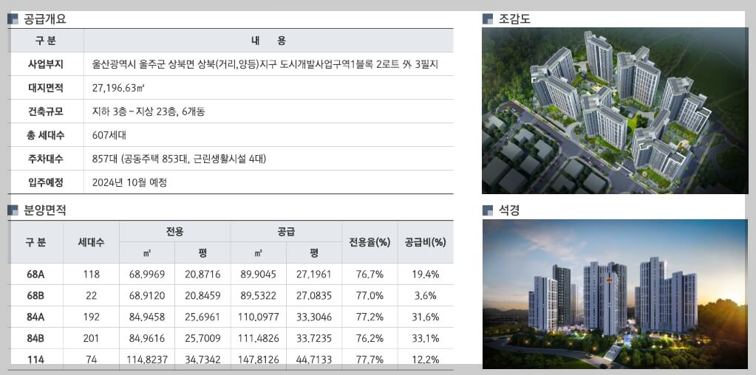
Task: Click the 총 세대수 row label
Action: pos(46,135)
